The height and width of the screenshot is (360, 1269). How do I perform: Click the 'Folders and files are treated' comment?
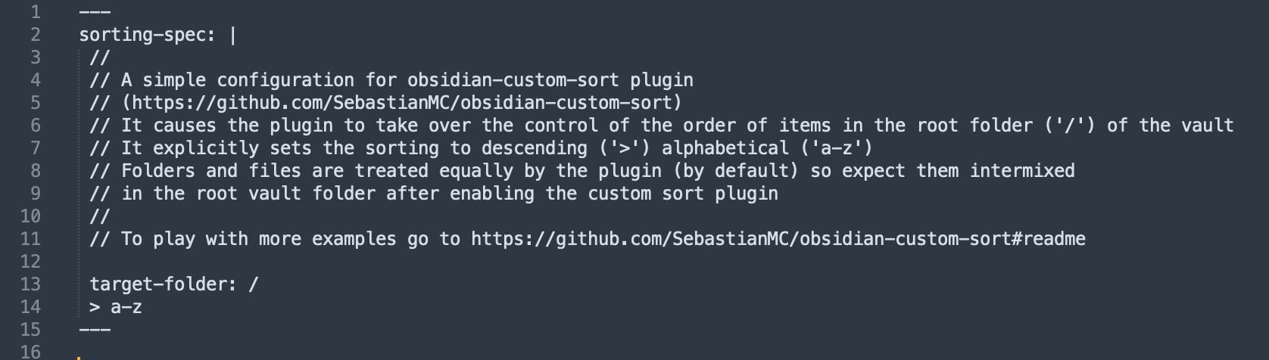click(x=582, y=171)
